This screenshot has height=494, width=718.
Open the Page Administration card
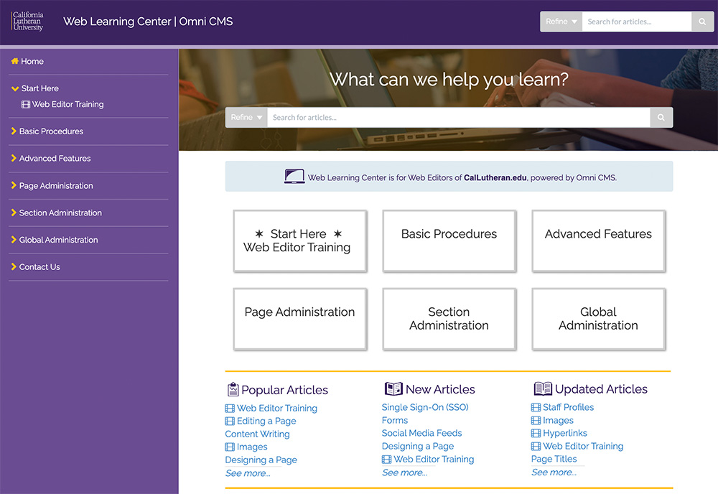pos(300,319)
